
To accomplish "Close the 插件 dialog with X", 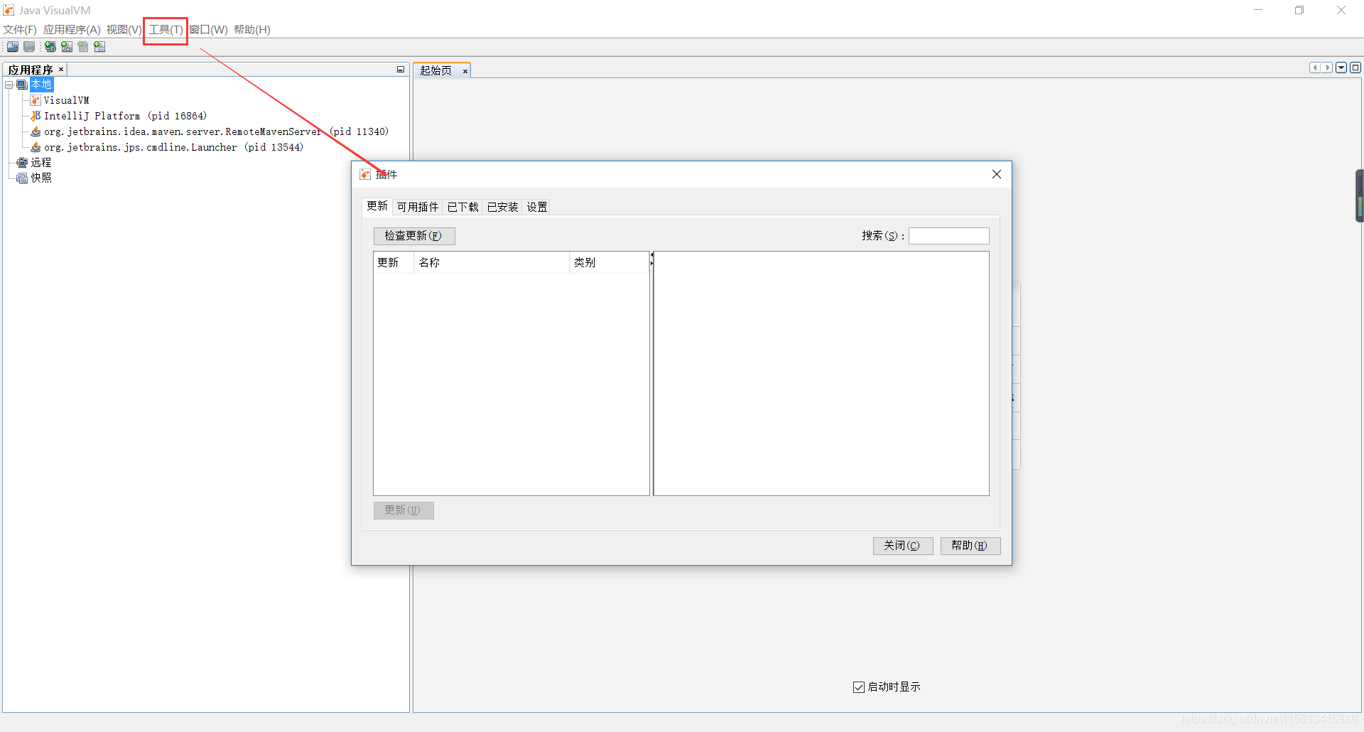I will point(997,174).
